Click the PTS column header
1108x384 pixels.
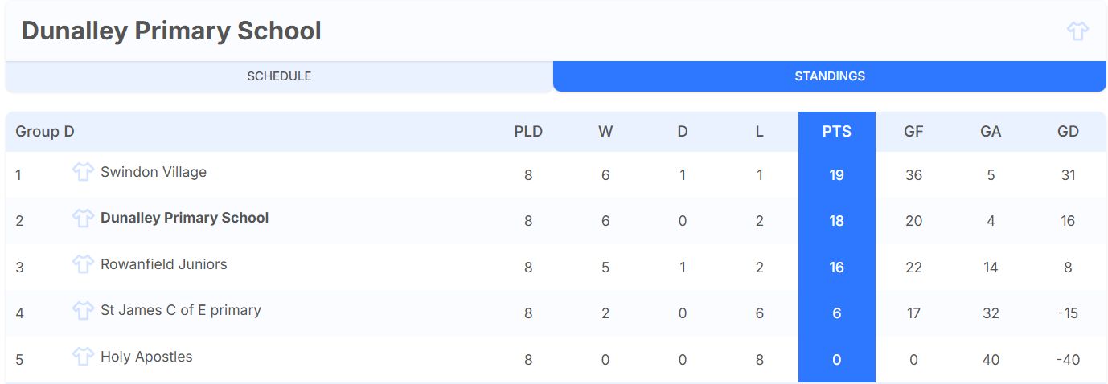click(x=836, y=132)
